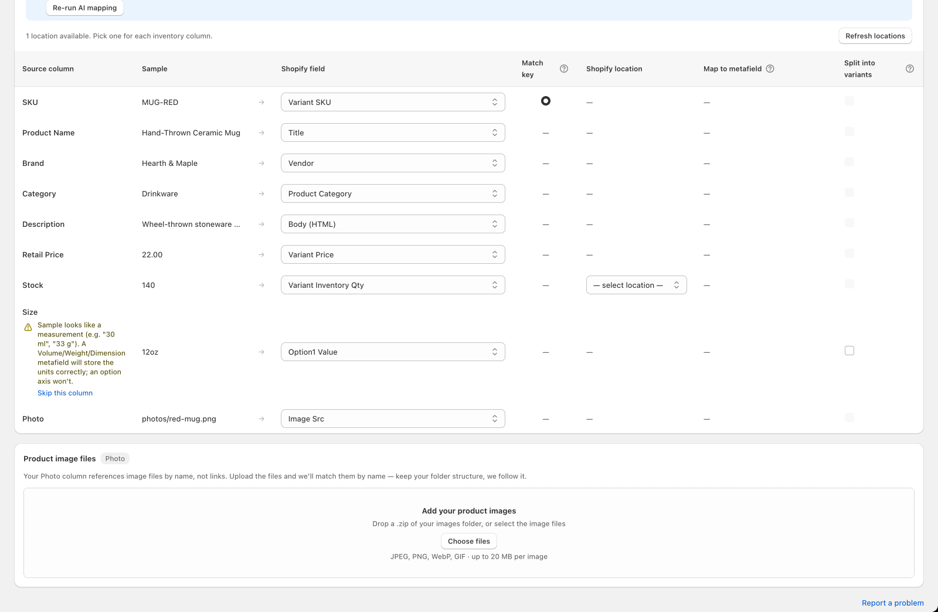This screenshot has height=612, width=938.
Task: Click Choose files button
Action: [x=469, y=541]
